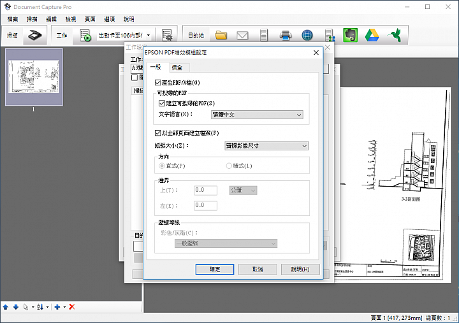459x323 pixels.
Task: Open the margin units dropdown
Action: (243, 190)
